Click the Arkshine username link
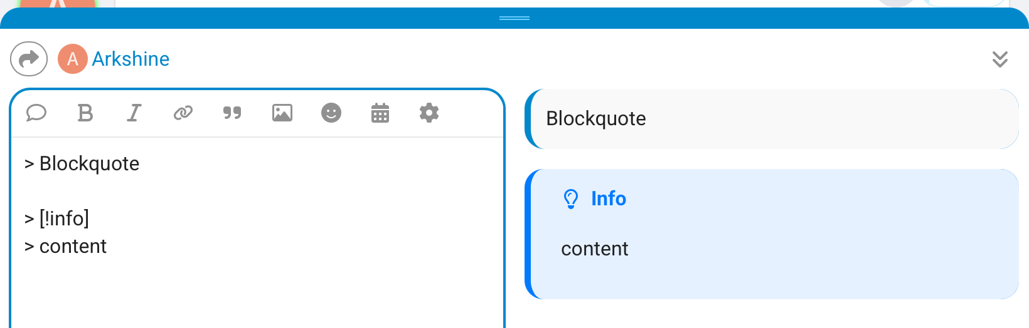 (131, 59)
